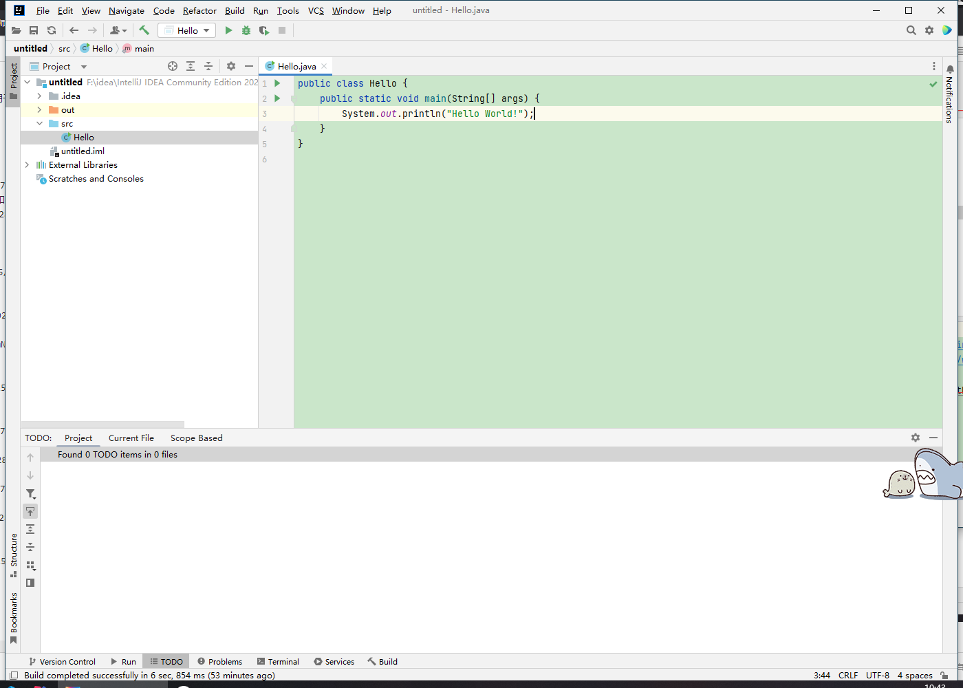Viewport: 963px width, 688px height.
Task: Toggle read-only lock in status bar
Action: (945, 676)
